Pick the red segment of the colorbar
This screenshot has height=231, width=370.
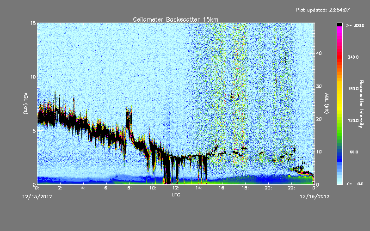(339, 56)
